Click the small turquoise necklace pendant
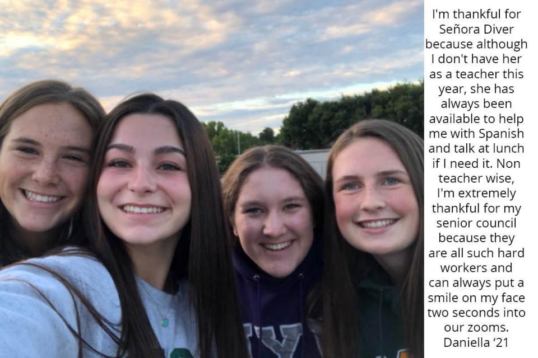This screenshot has height=358, width=538. click(x=165, y=323)
